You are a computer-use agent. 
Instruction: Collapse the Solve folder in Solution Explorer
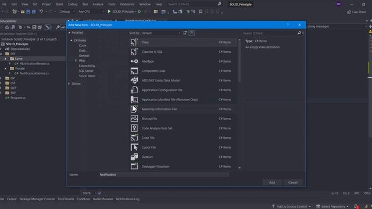coord(5,59)
